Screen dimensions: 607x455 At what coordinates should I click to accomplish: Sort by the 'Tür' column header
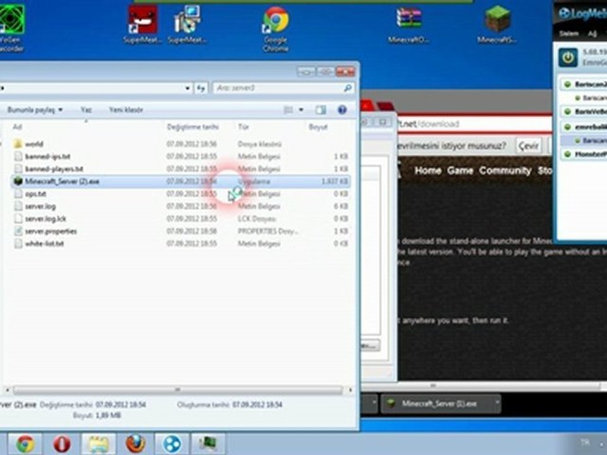[243, 127]
